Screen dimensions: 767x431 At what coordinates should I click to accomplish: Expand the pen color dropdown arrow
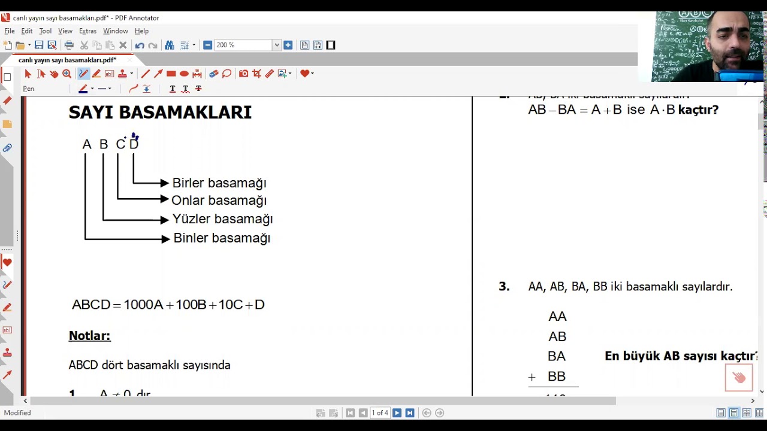point(92,89)
